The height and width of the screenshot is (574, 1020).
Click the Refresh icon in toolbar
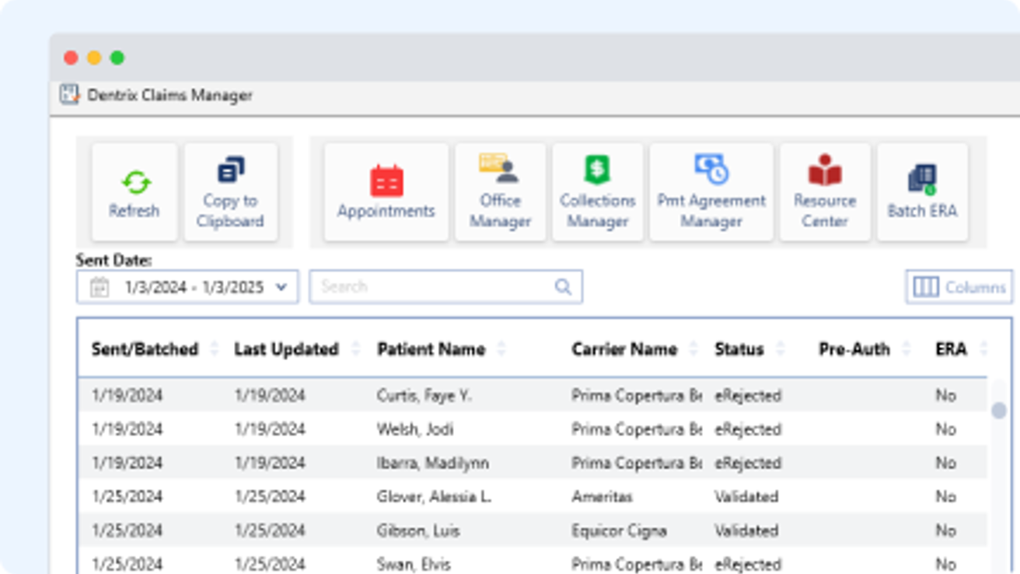tap(134, 184)
